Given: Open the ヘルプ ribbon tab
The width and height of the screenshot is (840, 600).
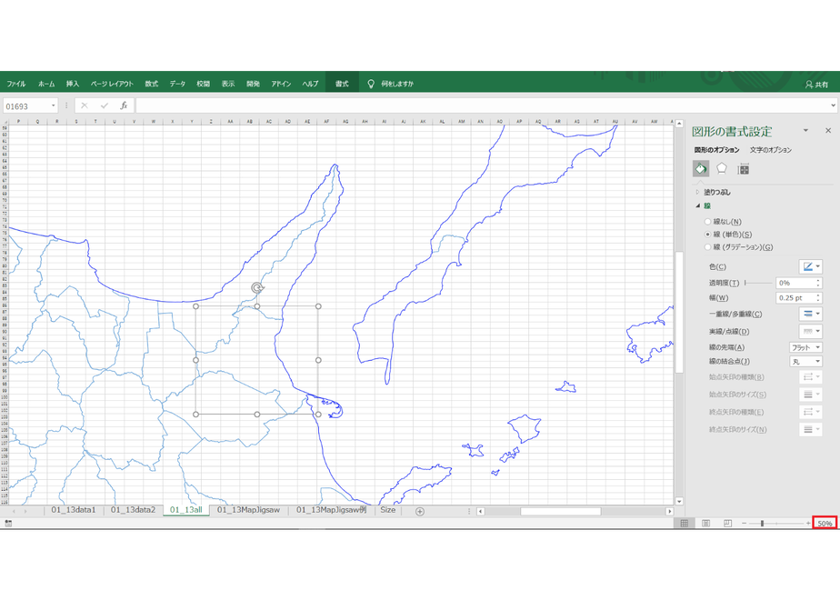Looking at the screenshot, I should (x=310, y=84).
